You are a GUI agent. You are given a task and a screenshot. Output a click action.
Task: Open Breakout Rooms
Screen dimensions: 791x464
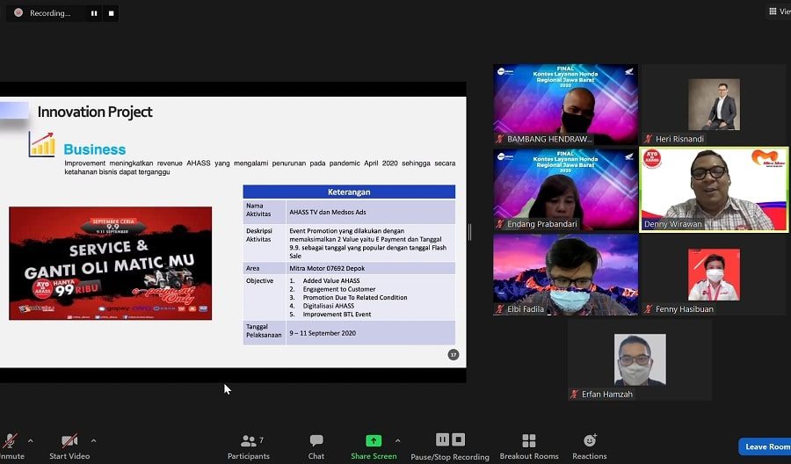tap(529, 446)
